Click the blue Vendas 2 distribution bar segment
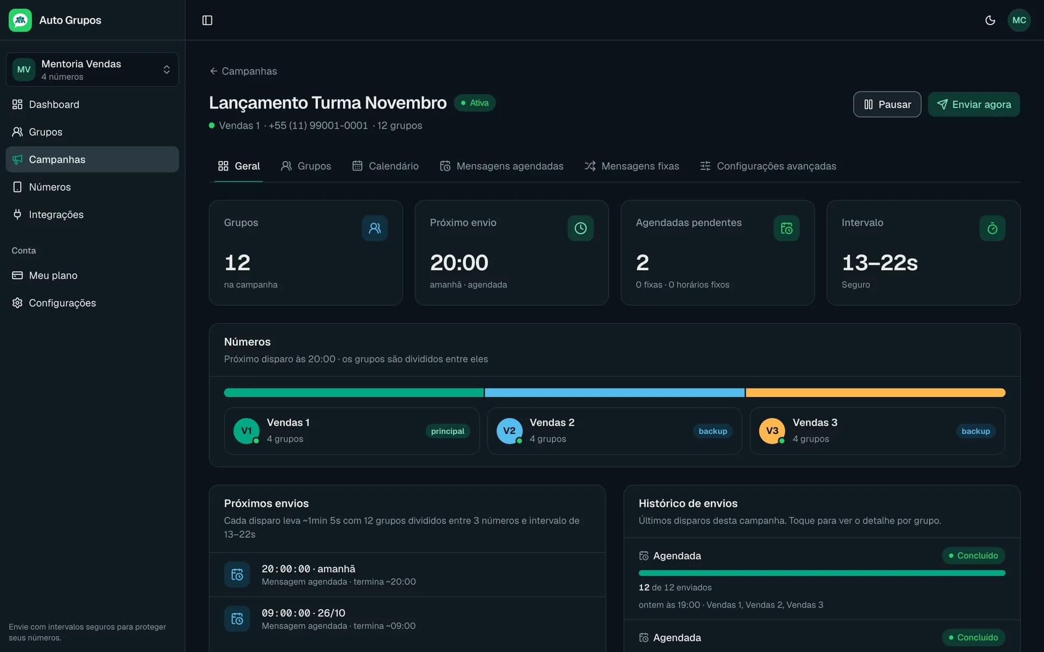 tap(614, 393)
